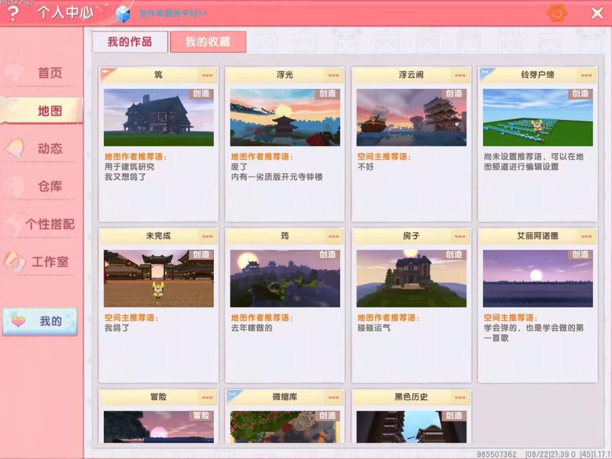Click recommendation text 碰碰运气
This screenshot has height=459, width=612.
click(374, 328)
